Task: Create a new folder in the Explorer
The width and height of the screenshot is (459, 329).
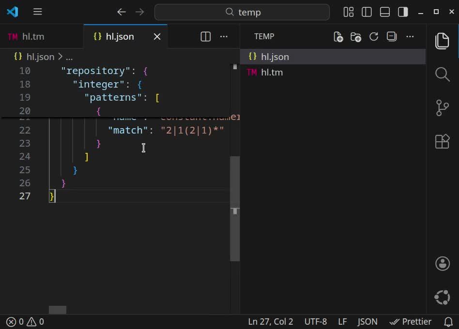Action: coord(356,36)
